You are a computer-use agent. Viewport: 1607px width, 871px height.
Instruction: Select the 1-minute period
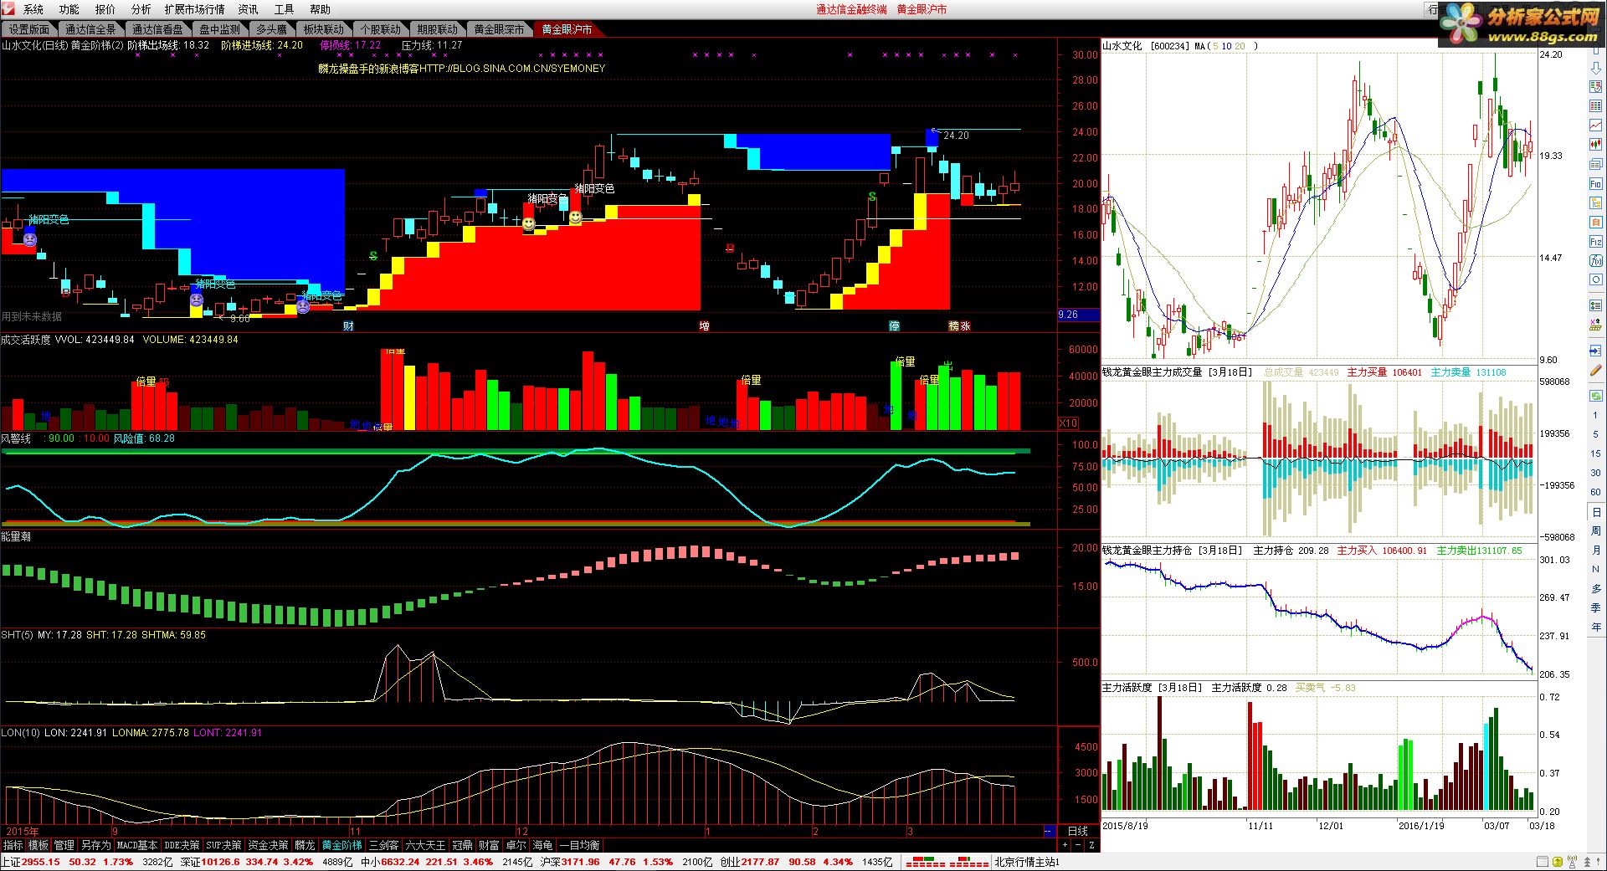(x=1595, y=415)
